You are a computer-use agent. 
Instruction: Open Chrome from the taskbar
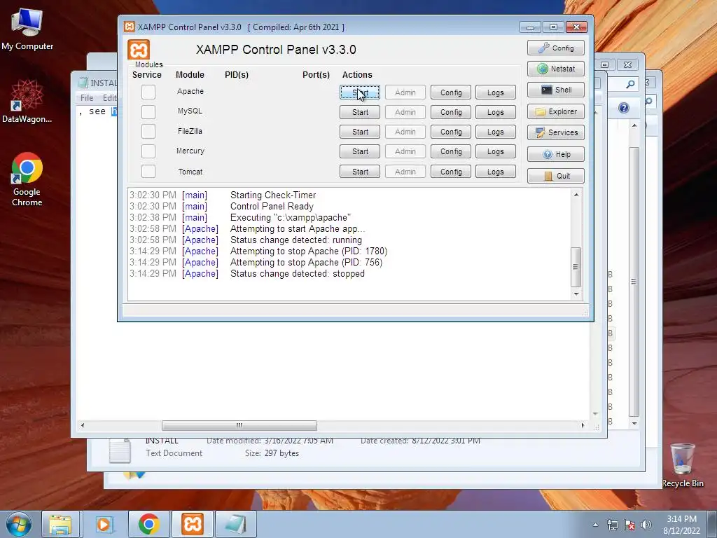148,524
